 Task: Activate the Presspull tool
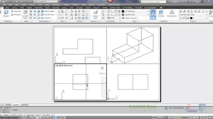coord(16,15)
